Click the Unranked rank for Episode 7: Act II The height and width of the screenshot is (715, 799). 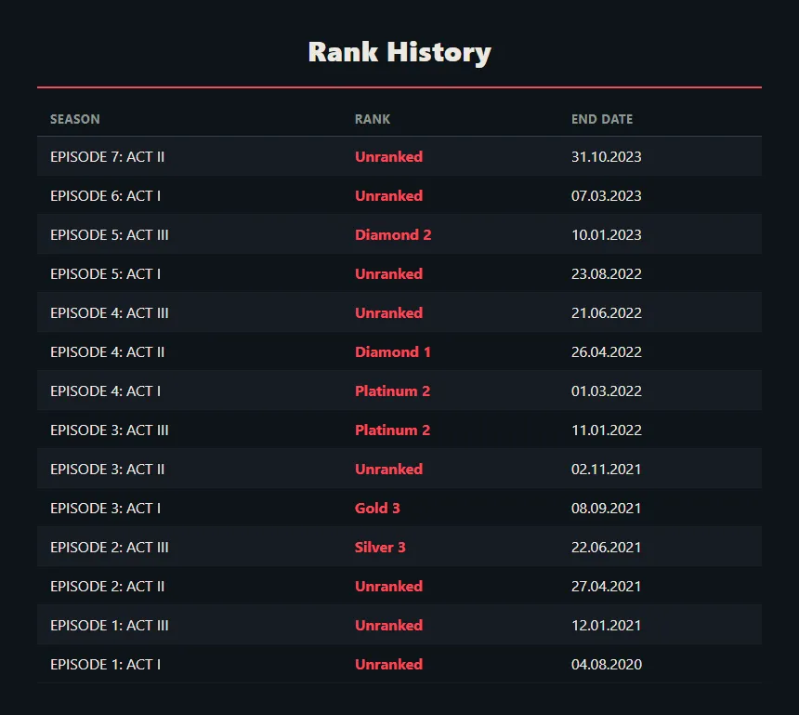[388, 156]
